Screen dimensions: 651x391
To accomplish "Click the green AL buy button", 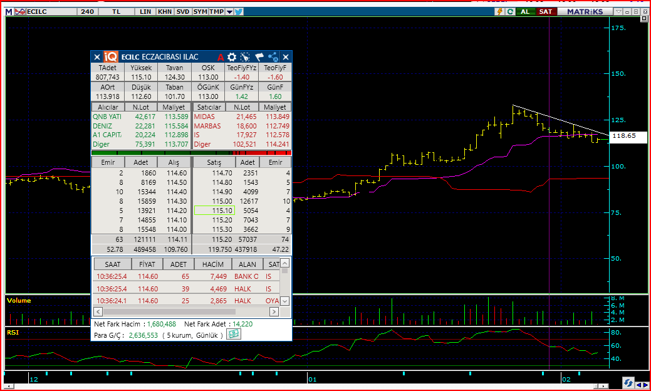I will (x=525, y=12).
